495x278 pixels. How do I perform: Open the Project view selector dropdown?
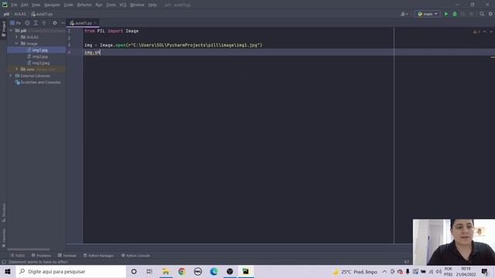click(x=15, y=23)
